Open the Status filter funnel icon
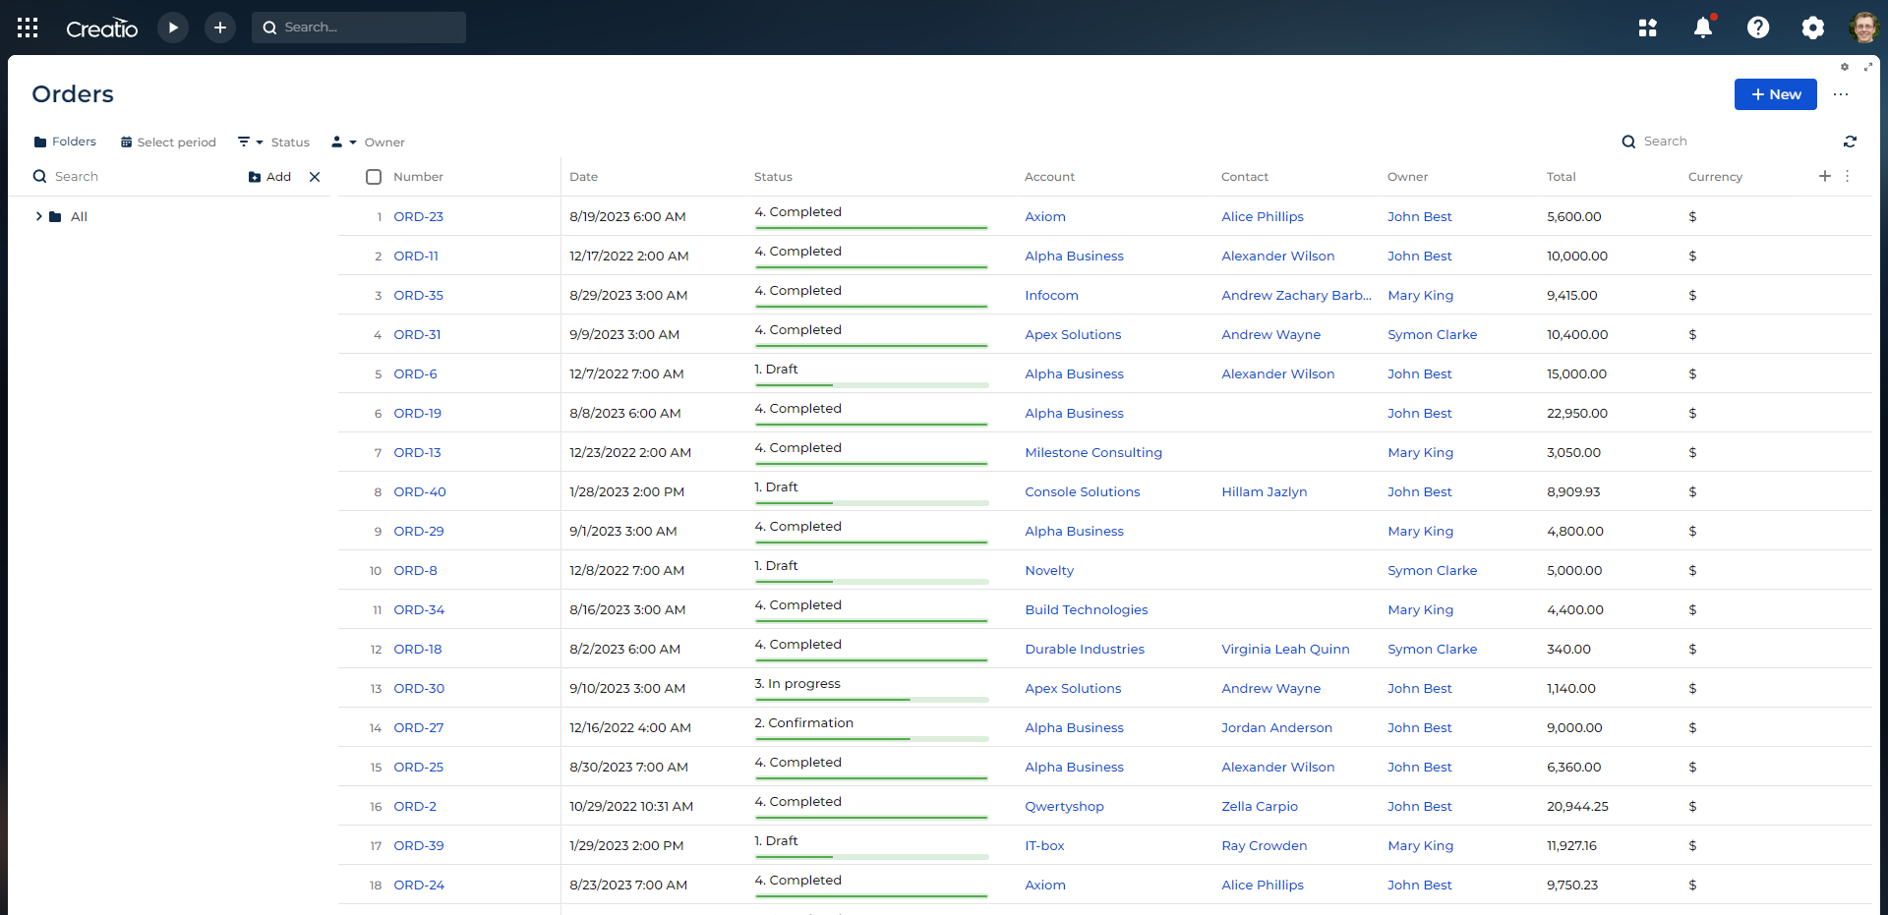The image size is (1888, 915). [x=245, y=142]
